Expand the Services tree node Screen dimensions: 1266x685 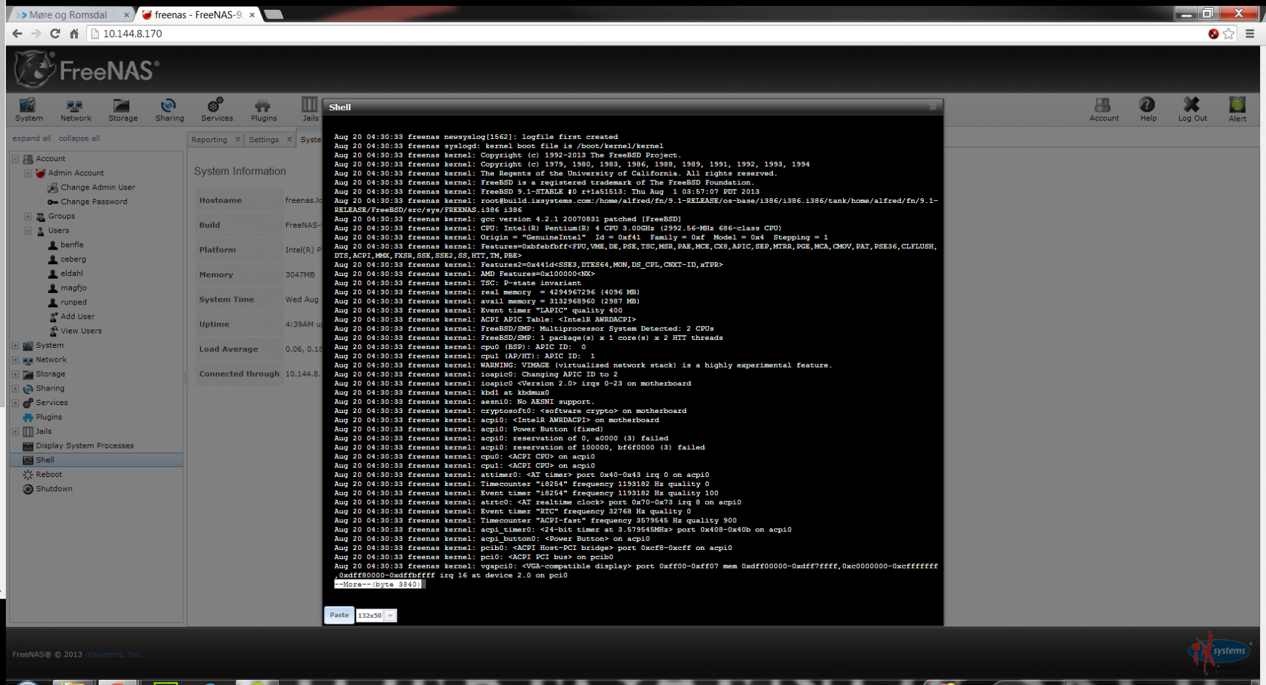click(x=15, y=402)
